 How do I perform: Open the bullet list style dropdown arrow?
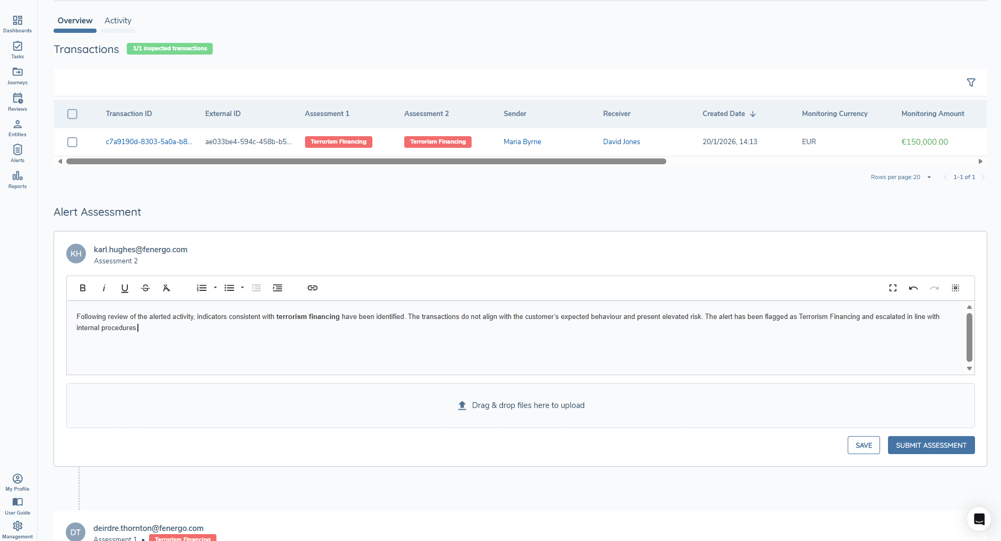click(242, 288)
